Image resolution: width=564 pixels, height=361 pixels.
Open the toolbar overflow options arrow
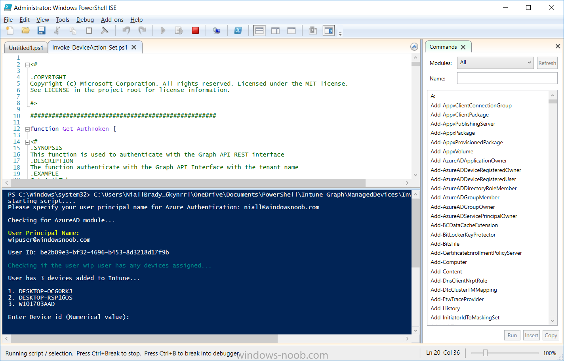(340, 34)
